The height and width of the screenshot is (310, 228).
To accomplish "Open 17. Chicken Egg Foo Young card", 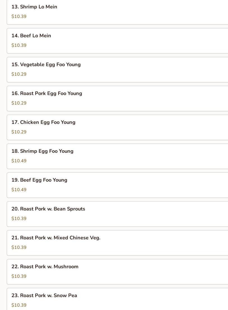I will click(117, 127).
